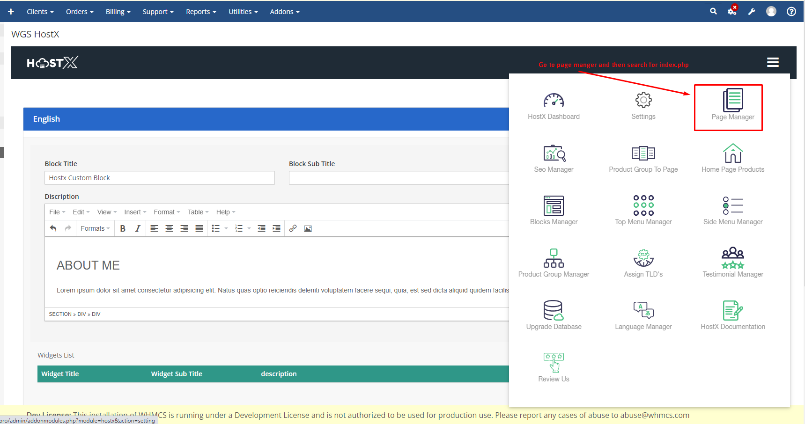
Task: Justify text in editor
Action: pyautogui.click(x=199, y=228)
